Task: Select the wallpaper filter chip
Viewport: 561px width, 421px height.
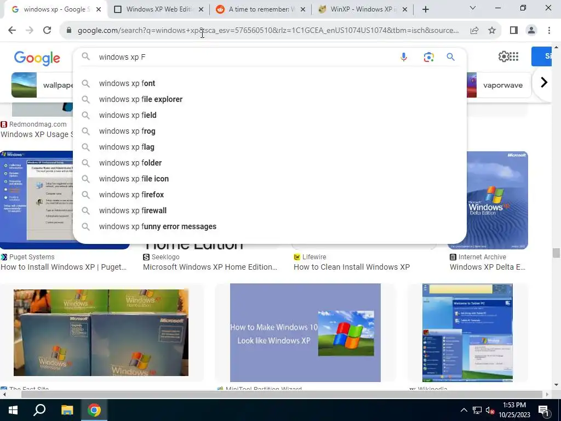Action: point(42,85)
